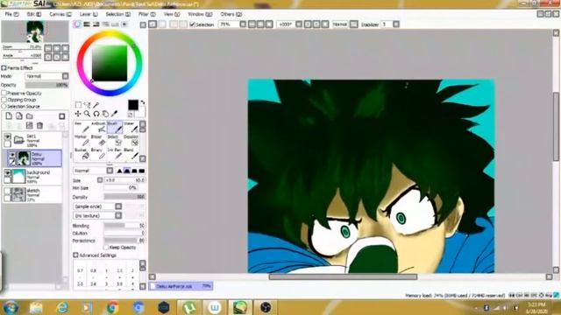561x315 pixels.
Task: Enable Keep Opacity checkbox
Action: 106,247
